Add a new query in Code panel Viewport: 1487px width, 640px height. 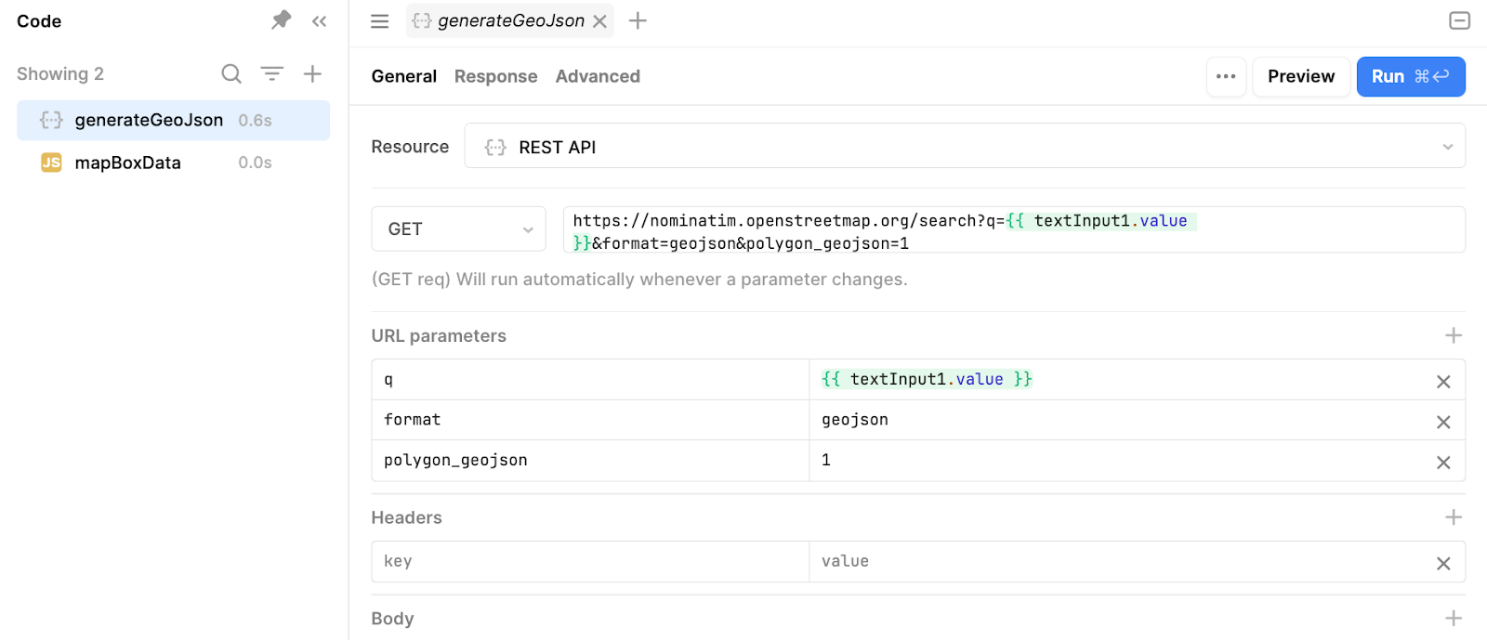[x=312, y=73]
